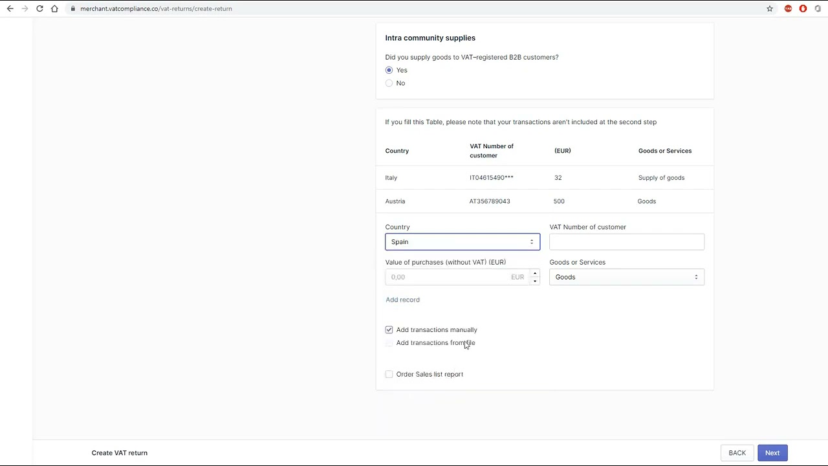Image resolution: width=828 pixels, height=466 pixels.
Task: Click Goods or Services column header
Action: pos(665,151)
